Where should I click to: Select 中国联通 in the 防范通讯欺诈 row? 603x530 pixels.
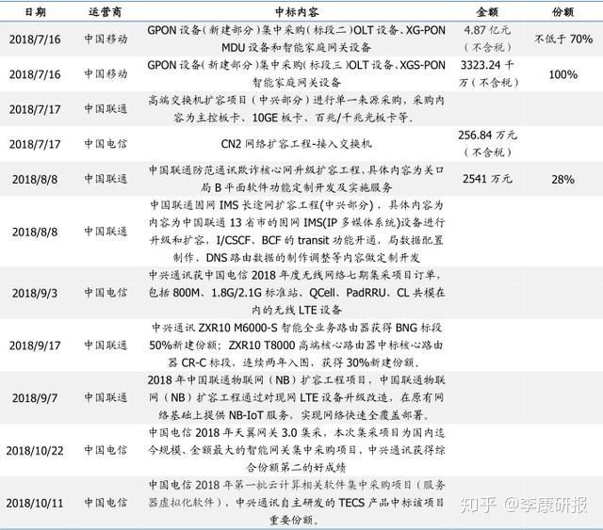pyautogui.click(x=106, y=179)
